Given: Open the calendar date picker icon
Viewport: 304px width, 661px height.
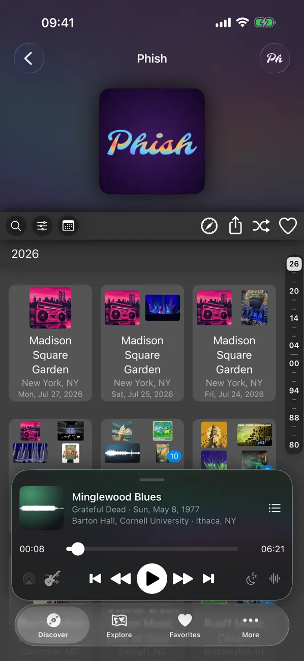Looking at the screenshot, I should point(68,226).
